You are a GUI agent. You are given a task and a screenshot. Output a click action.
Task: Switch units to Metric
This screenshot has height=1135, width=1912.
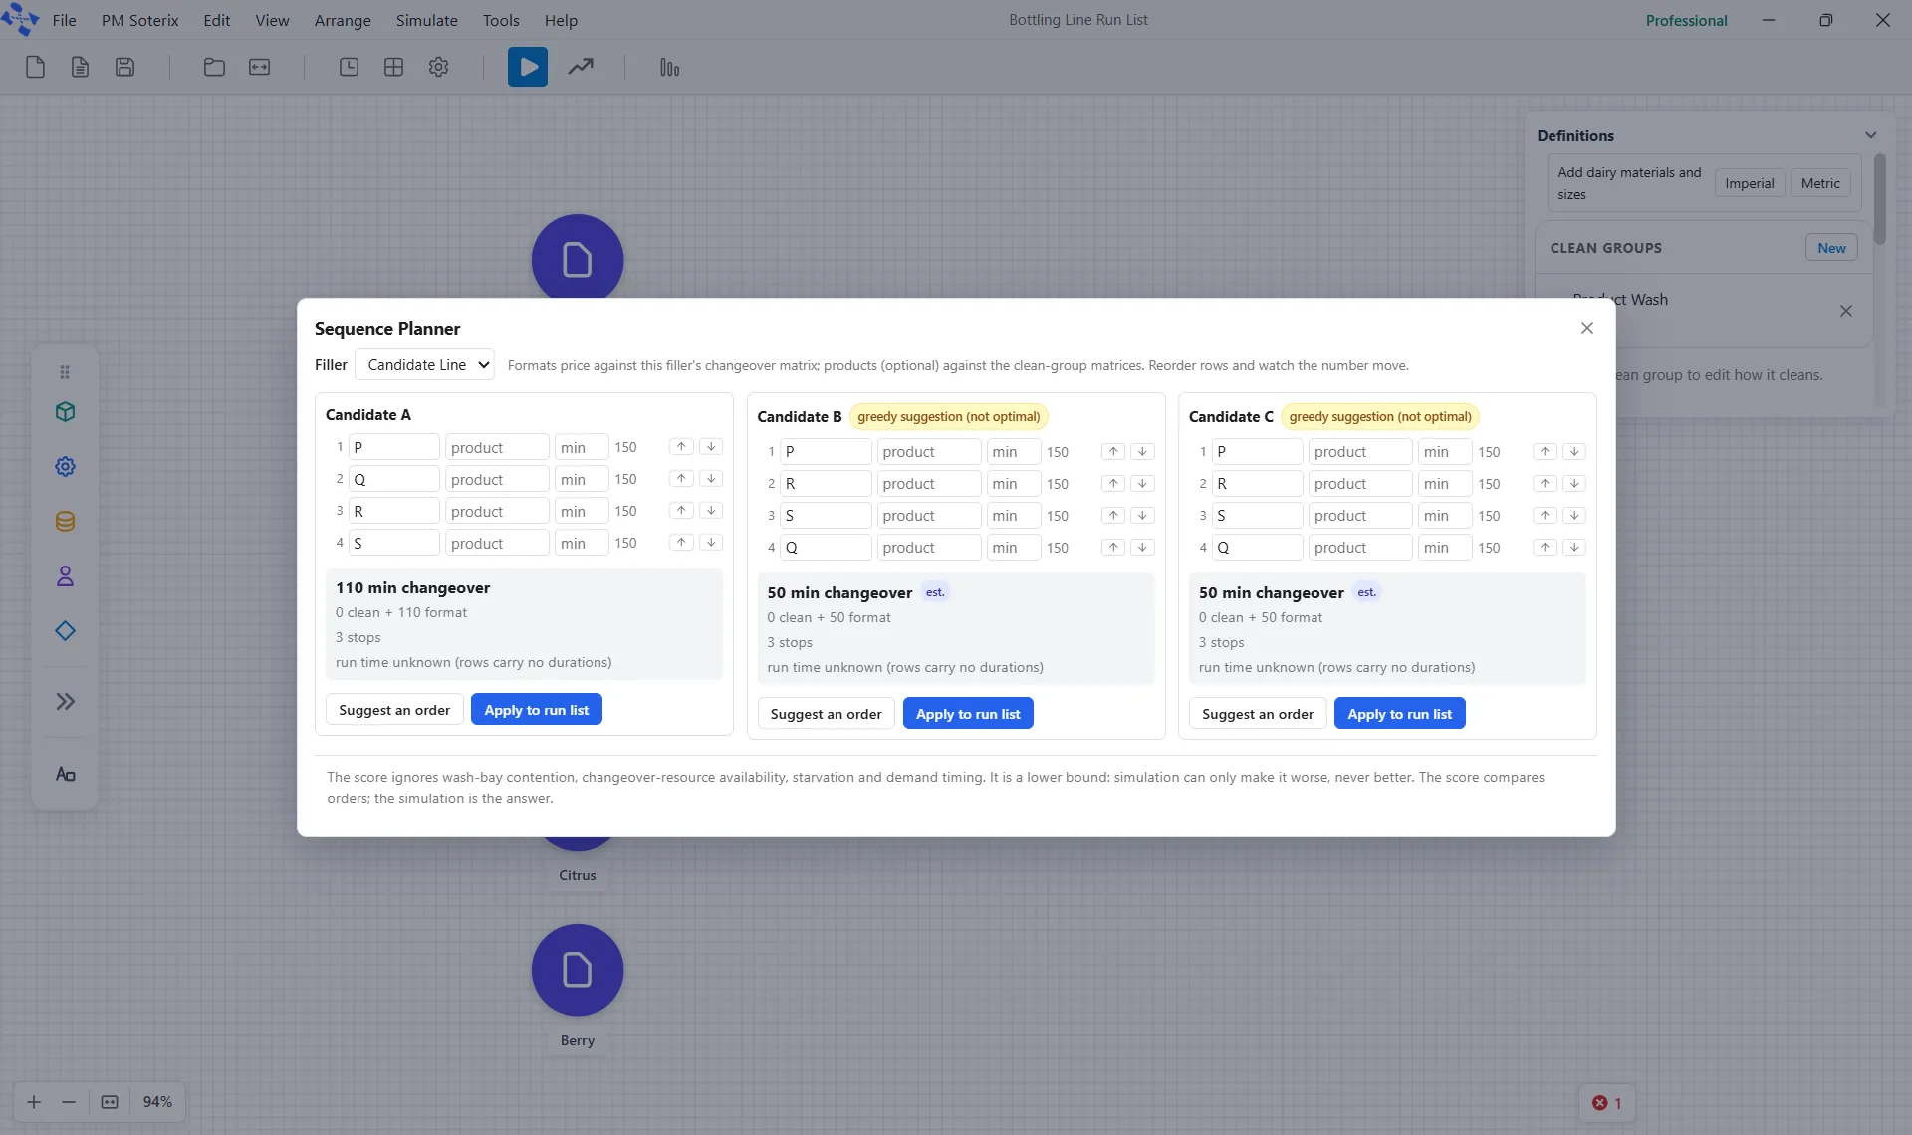click(1820, 183)
